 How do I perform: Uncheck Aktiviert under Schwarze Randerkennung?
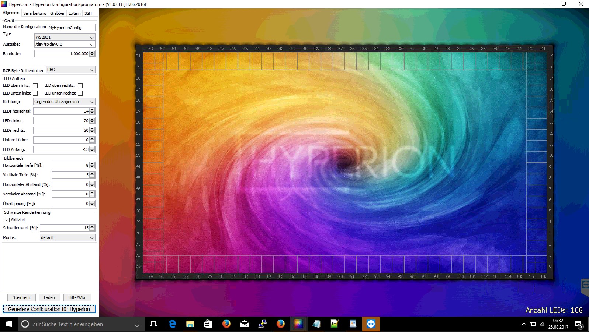point(7,220)
